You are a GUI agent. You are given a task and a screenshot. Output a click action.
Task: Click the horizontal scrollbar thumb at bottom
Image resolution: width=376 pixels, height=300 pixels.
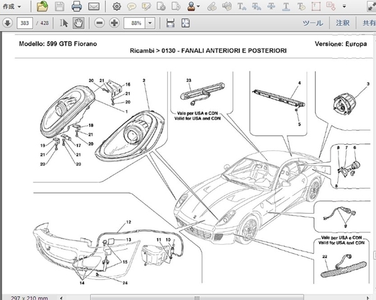(197, 297)
